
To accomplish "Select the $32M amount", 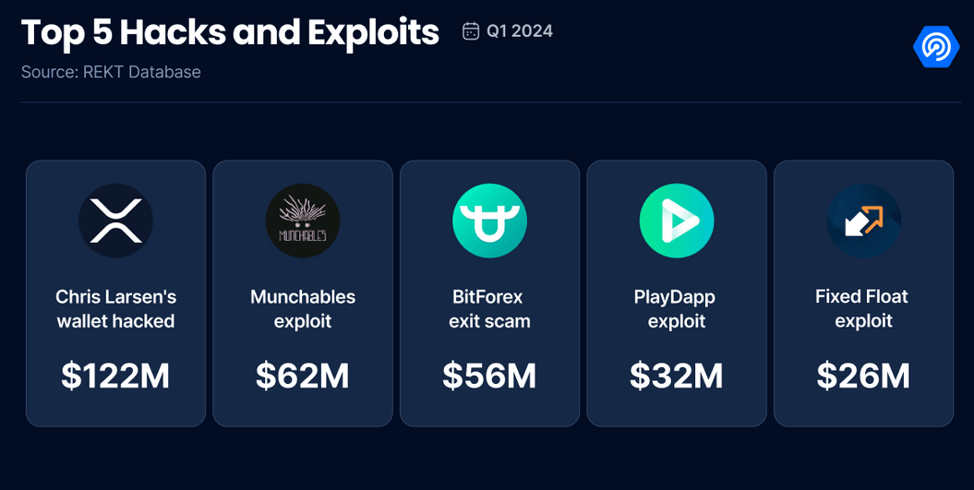I will (x=677, y=376).
